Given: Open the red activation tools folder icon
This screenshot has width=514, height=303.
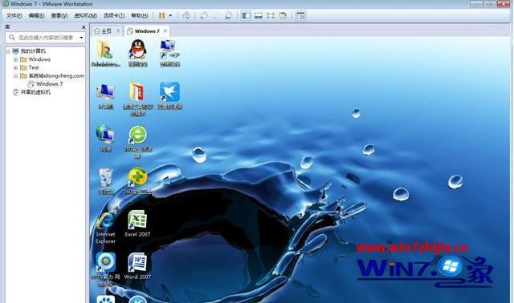Looking at the screenshot, I should pyautogui.click(x=137, y=99).
